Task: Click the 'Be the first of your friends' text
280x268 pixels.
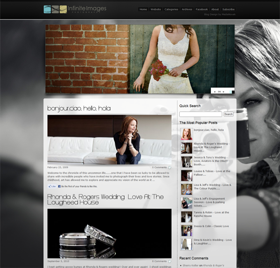Action: [x=79, y=186]
